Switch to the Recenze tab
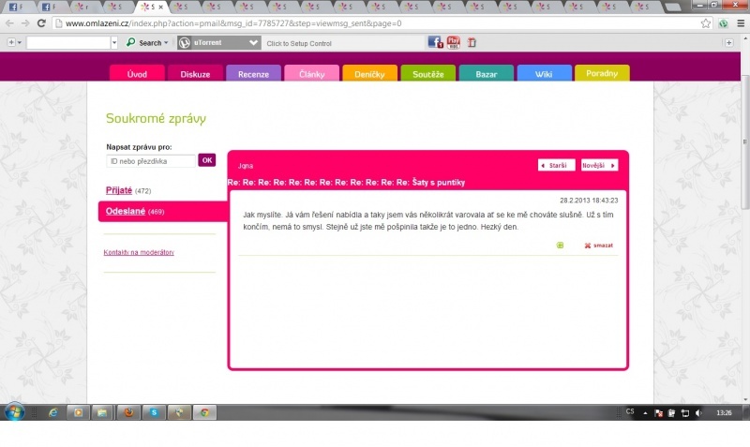750x447 pixels. (x=253, y=74)
